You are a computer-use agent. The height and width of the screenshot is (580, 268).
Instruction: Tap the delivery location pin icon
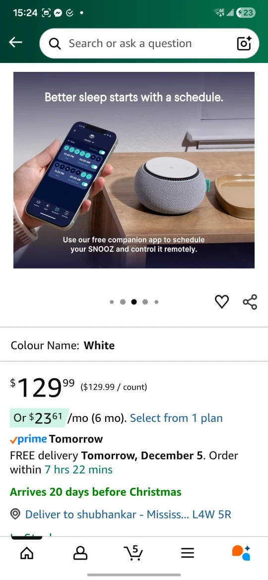click(15, 514)
